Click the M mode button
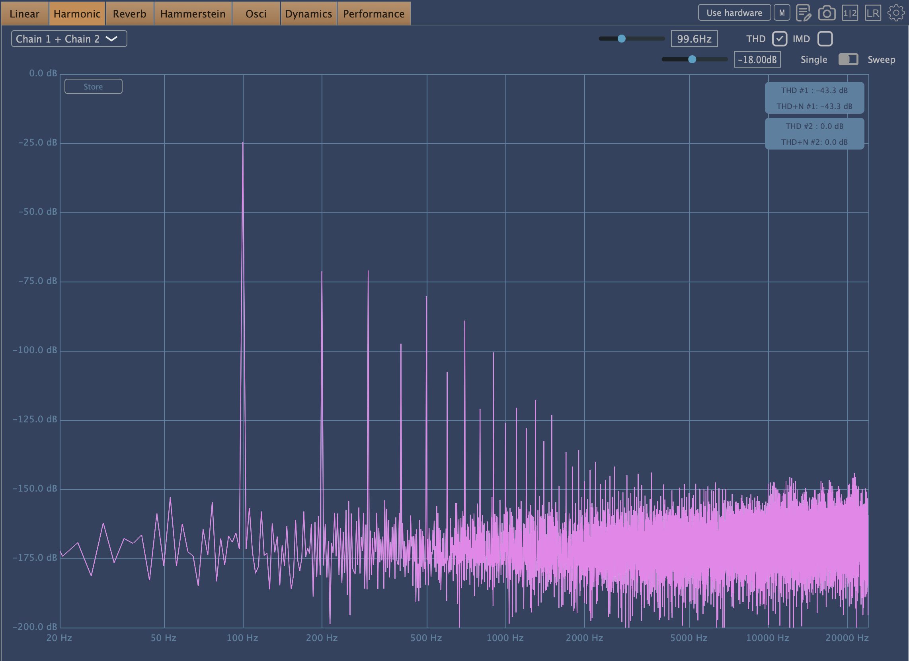 tap(782, 13)
